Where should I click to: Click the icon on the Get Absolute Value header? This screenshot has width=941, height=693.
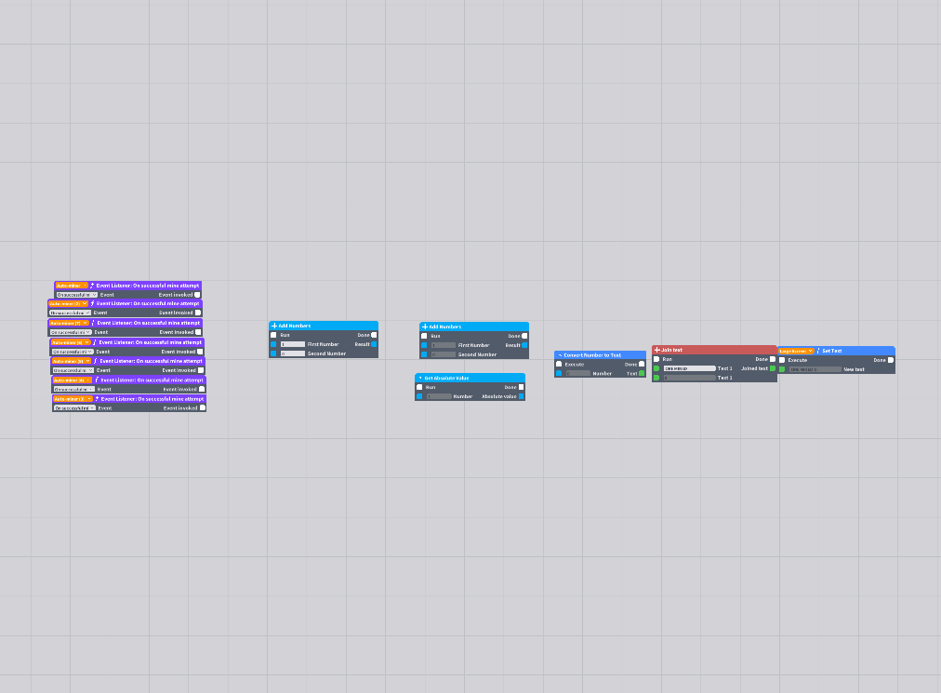(x=420, y=378)
